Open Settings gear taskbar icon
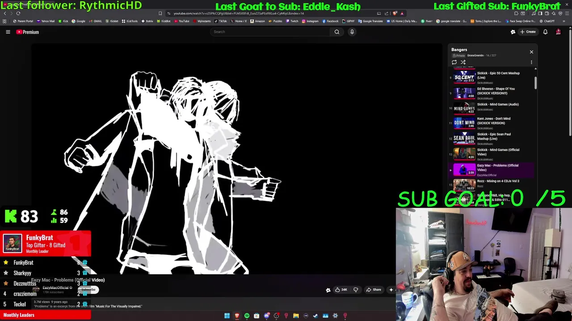This screenshot has height=321, width=572. [335, 316]
